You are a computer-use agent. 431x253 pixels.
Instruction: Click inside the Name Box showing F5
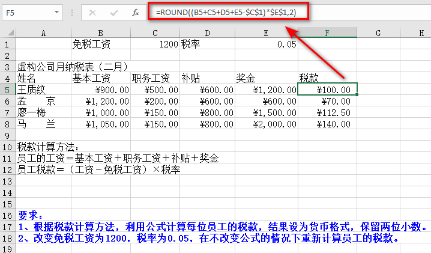(x=27, y=12)
